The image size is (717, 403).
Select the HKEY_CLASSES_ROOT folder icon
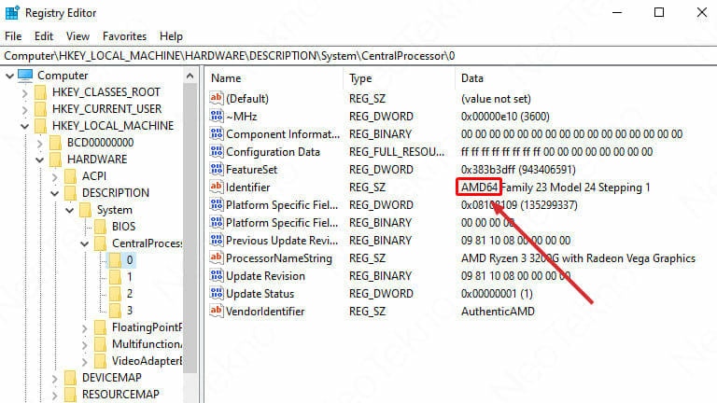click(x=41, y=92)
